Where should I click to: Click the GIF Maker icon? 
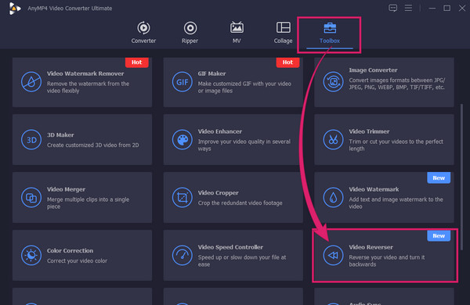183,81
